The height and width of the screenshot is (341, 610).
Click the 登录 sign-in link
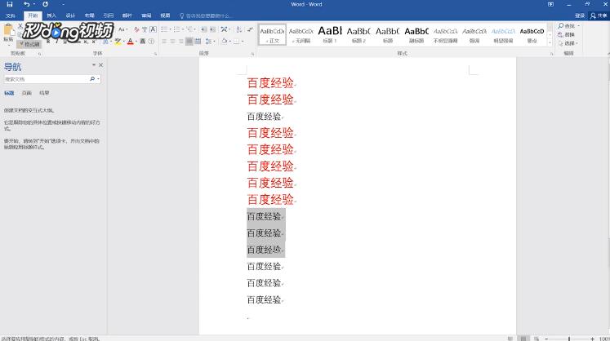580,15
